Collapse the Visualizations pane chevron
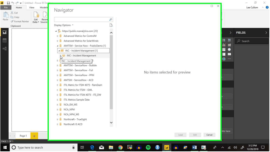 (x=230, y=33)
